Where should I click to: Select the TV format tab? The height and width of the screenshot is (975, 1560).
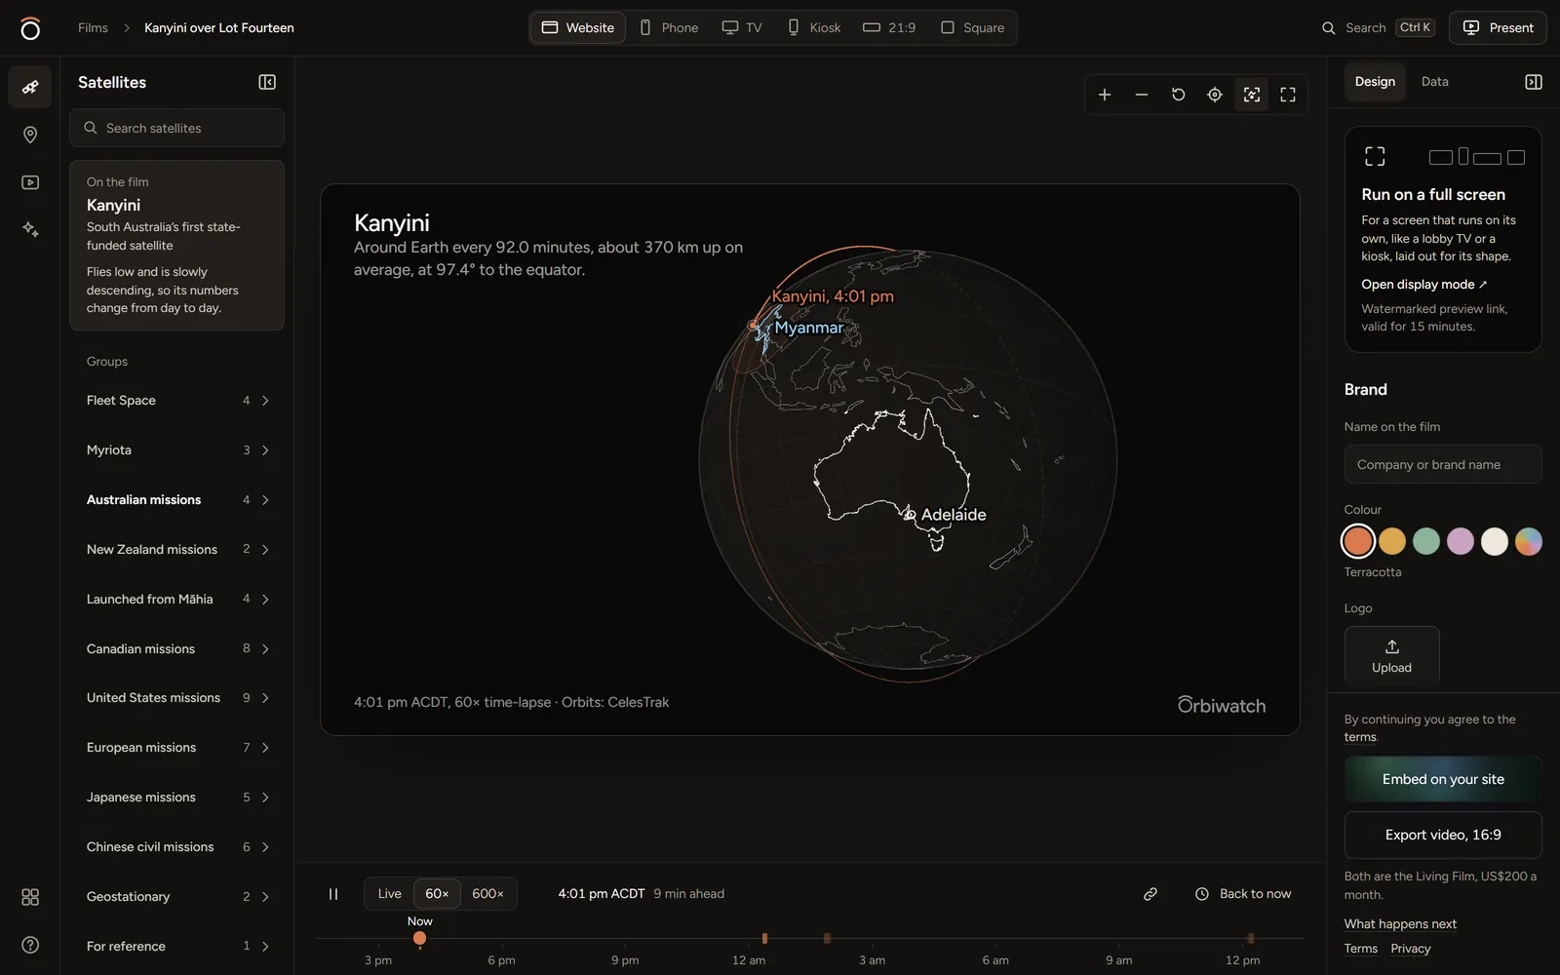point(742,28)
